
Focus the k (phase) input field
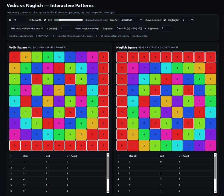click(x=166, y=28)
